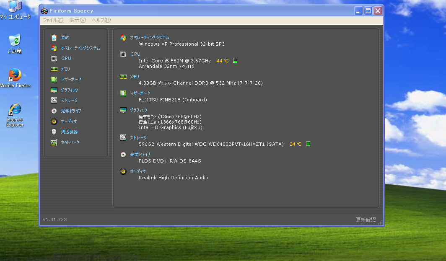Click the ネットワーク card icon in sidebar
The height and width of the screenshot is (261, 446).
54,142
